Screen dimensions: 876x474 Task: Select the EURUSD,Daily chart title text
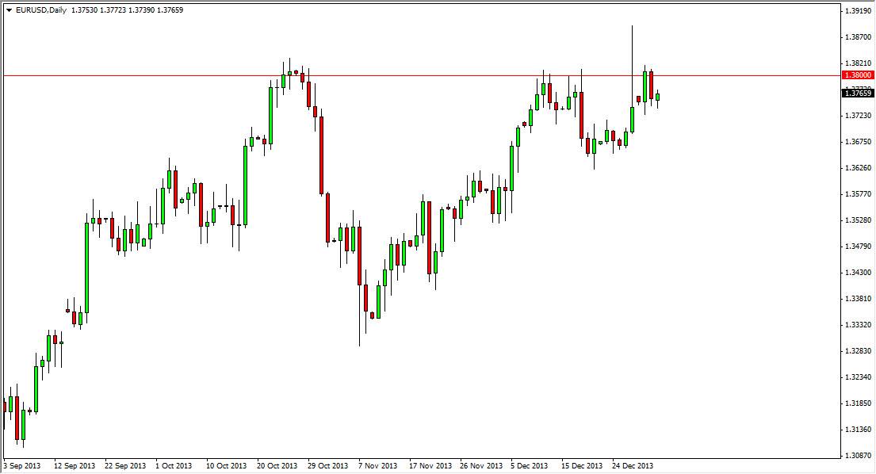coord(40,10)
